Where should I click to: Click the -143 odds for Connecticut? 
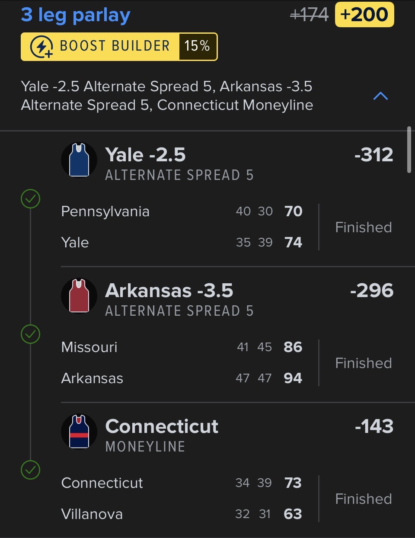[374, 426]
